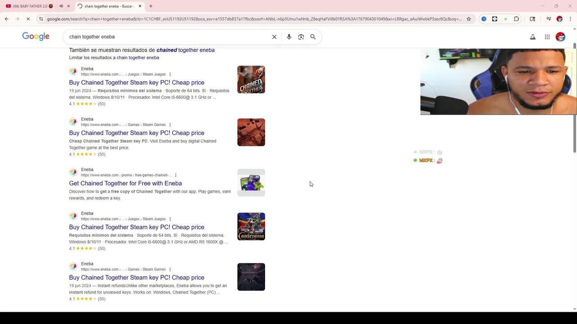
Task: Click the Eneba free games promo thumbnail
Action: pyautogui.click(x=251, y=183)
